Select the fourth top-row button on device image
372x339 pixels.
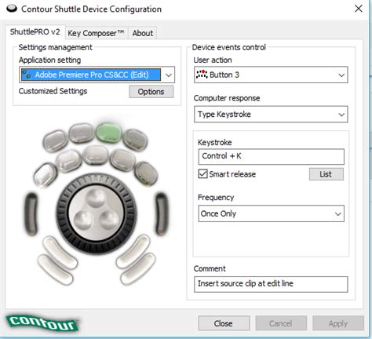point(136,140)
